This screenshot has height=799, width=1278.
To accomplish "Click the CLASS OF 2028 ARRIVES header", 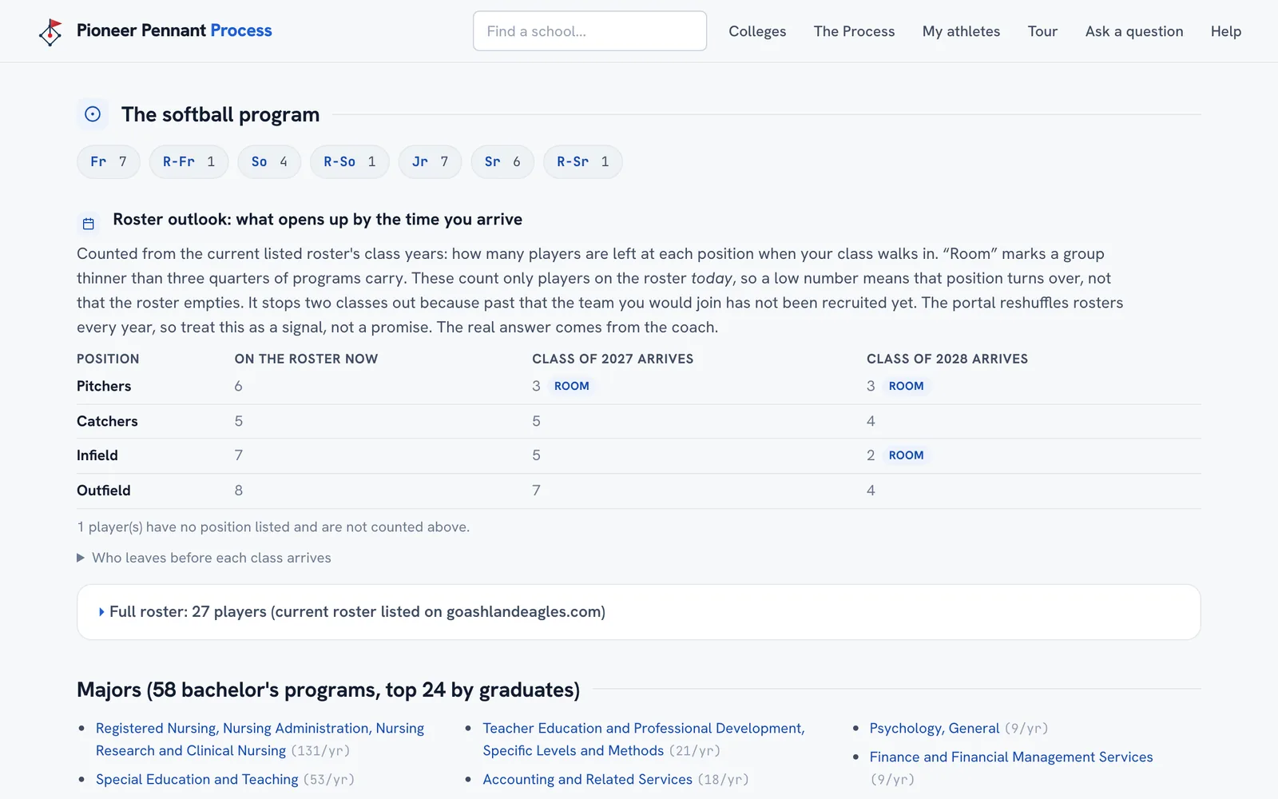I will coord(947,359).
